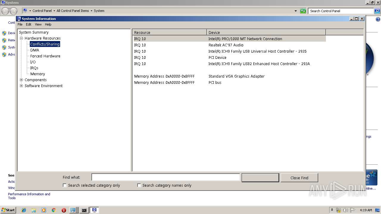Select the Realtek AC'97 Audio row

pyautogui.click(x=229, y=45)
